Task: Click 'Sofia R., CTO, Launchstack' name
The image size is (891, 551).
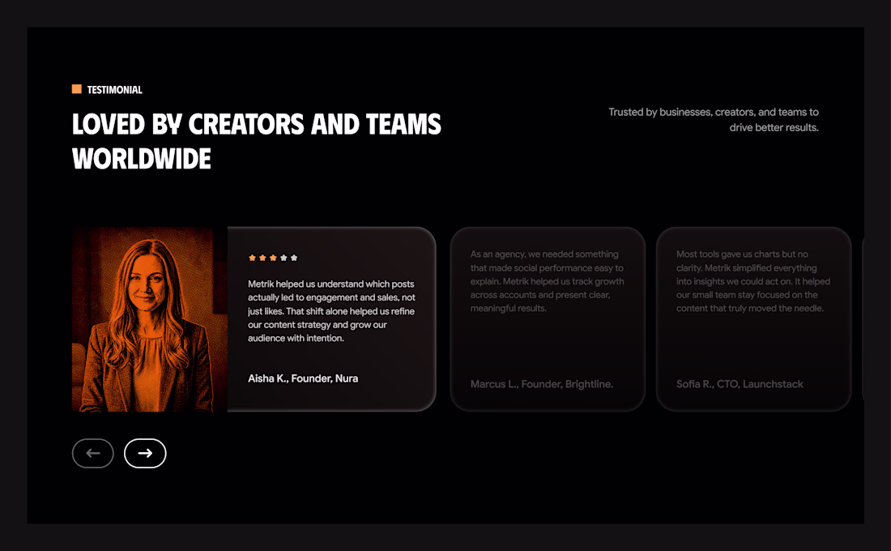Action: (x=740, y=384)
